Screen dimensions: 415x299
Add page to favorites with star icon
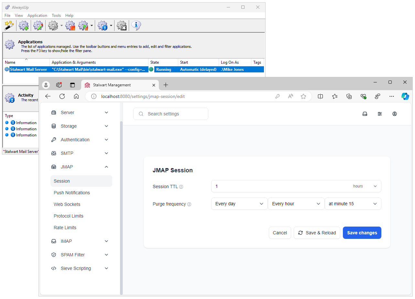click(303, 96)
